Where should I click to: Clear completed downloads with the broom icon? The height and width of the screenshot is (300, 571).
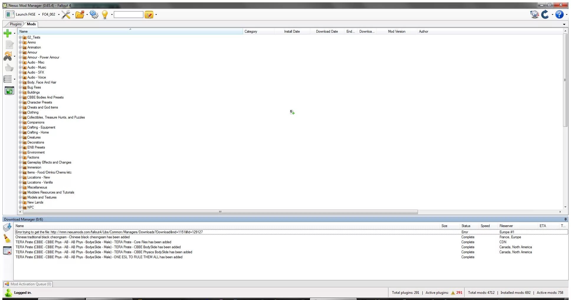pos(7,239)
